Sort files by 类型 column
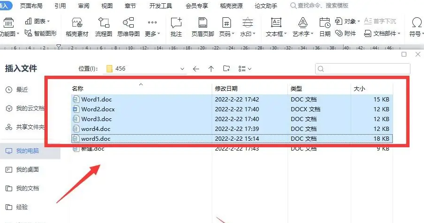The image size is (424, 223). click(x=296, y=88)
